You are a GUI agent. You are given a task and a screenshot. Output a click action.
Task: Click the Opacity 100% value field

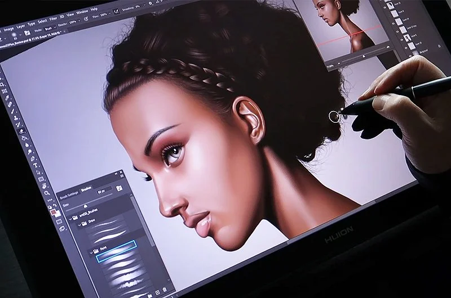pyautogui.click(x=73, y=22)
